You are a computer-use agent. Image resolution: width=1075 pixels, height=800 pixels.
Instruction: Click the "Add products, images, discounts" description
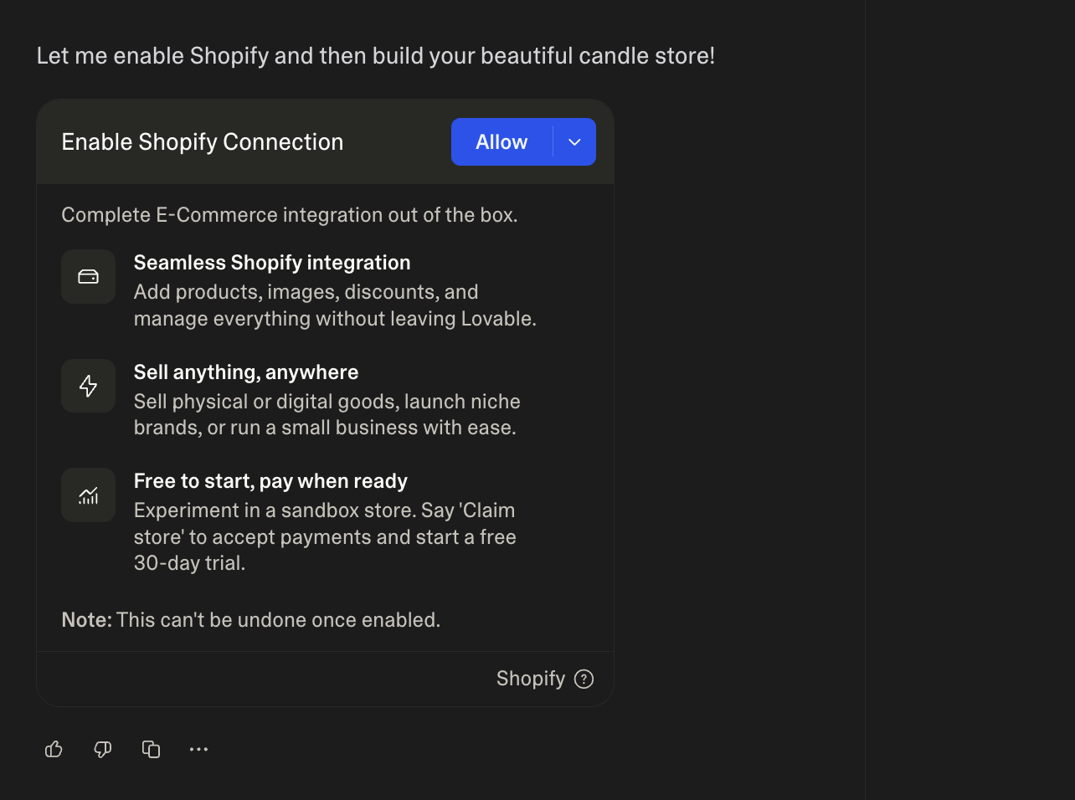point(335,305)
